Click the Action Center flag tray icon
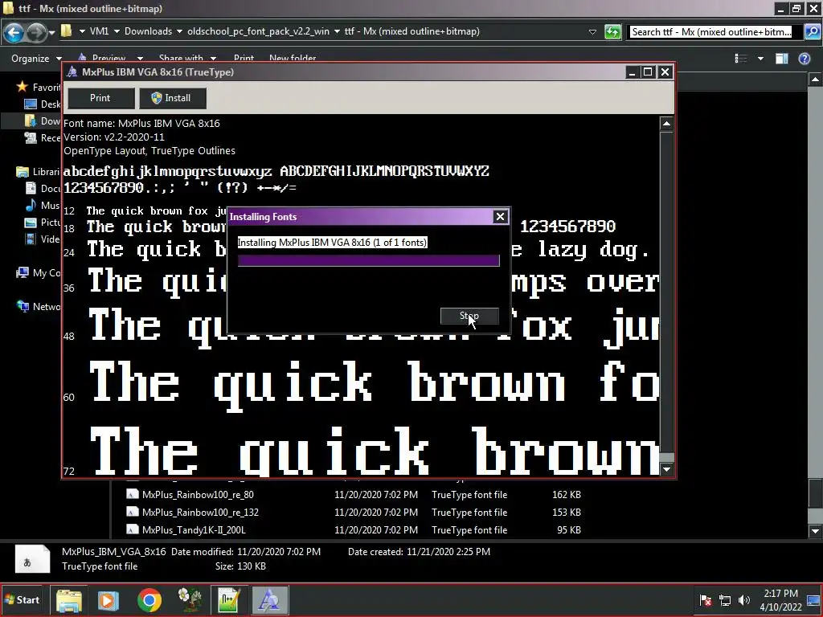This screenshot has width=823, height=617. (706, 600)
